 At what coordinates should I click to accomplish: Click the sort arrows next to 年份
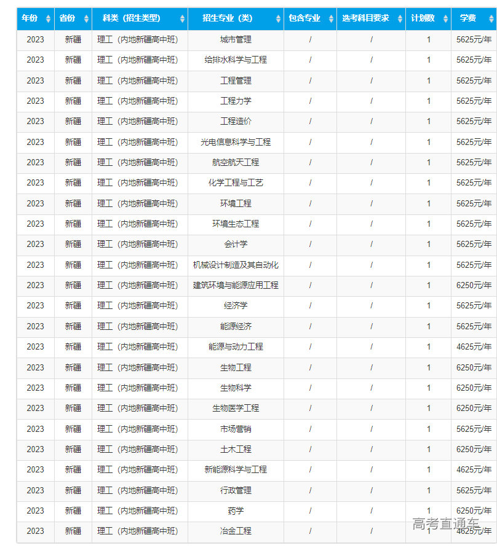[x=48, y=19]
